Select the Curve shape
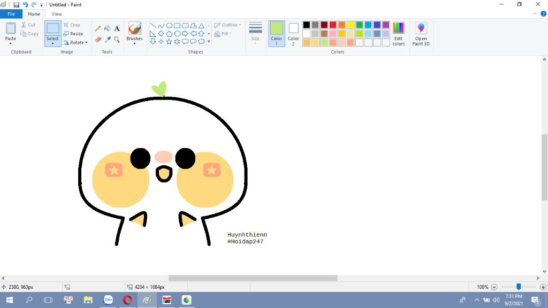548x308 pixels. (x=161, y=26)
